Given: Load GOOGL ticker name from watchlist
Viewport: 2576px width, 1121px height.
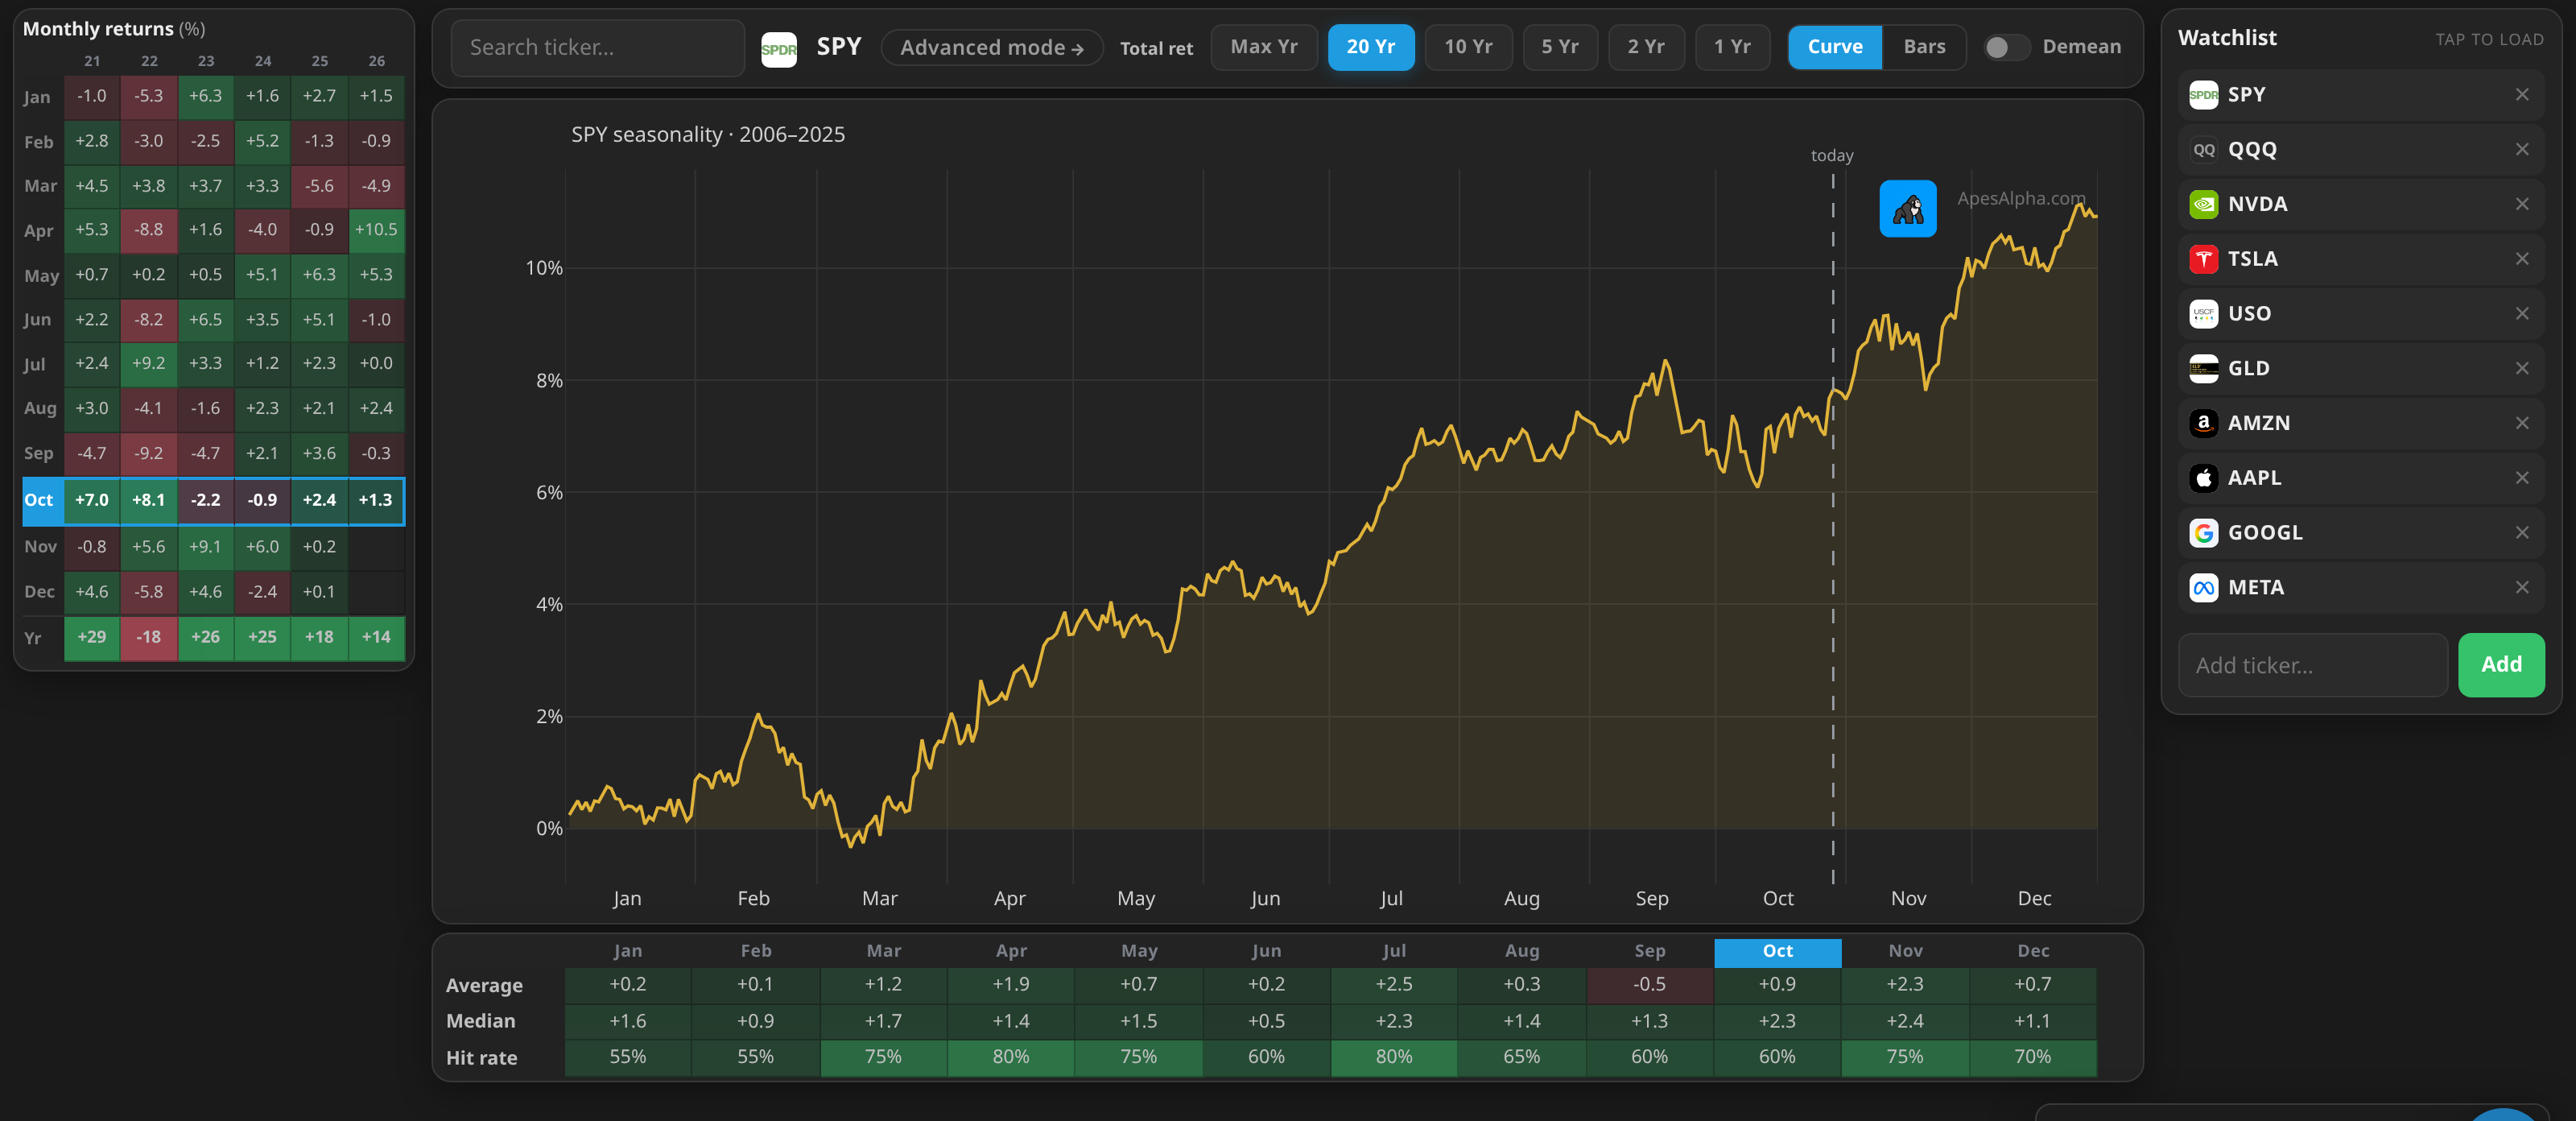Looking at the screenshot, I should 2264,533.
